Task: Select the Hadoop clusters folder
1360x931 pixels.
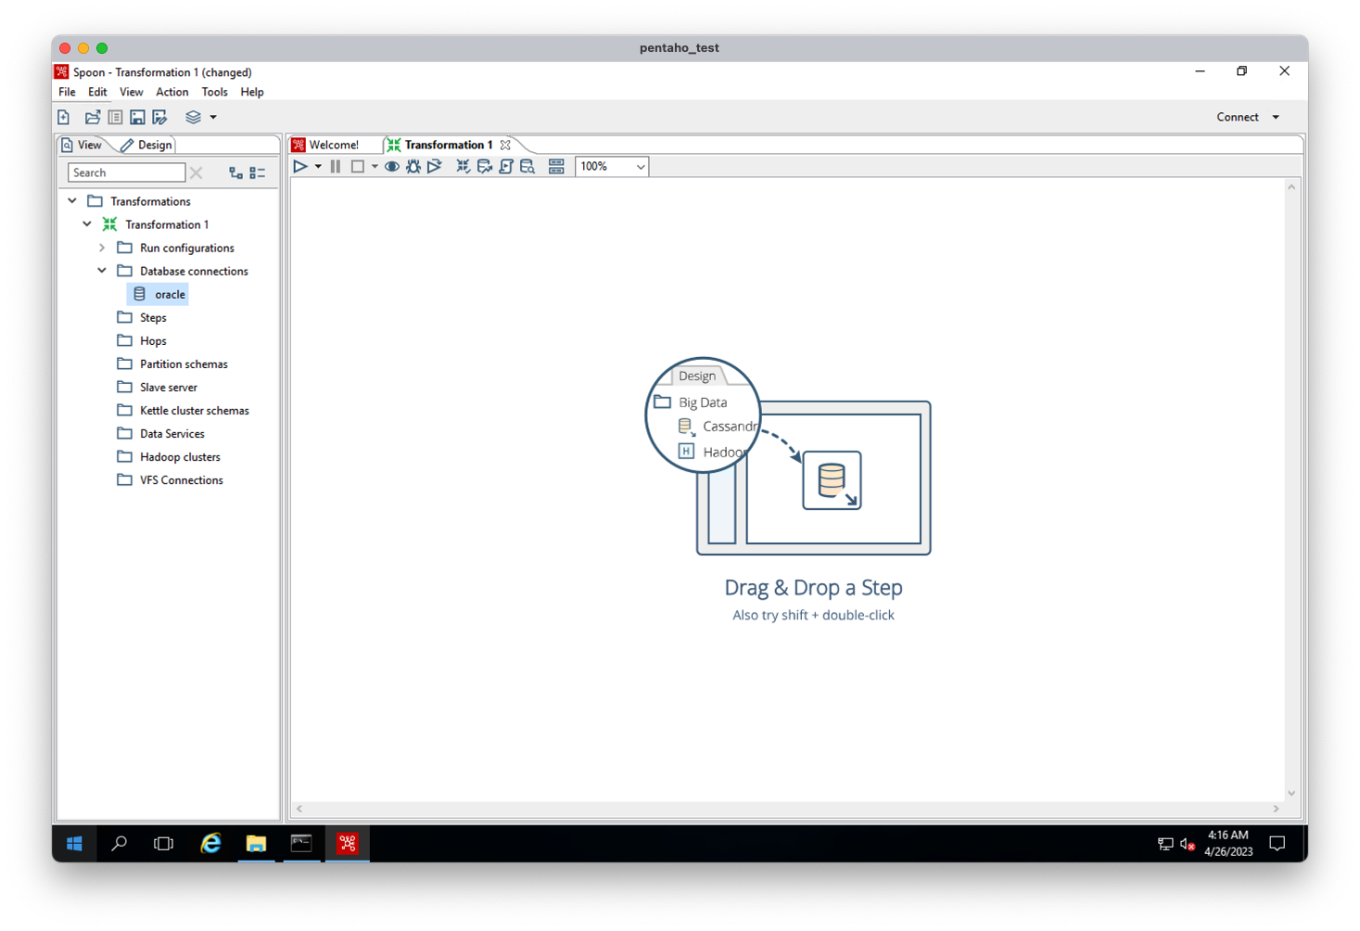Action: tap(169, 456)
